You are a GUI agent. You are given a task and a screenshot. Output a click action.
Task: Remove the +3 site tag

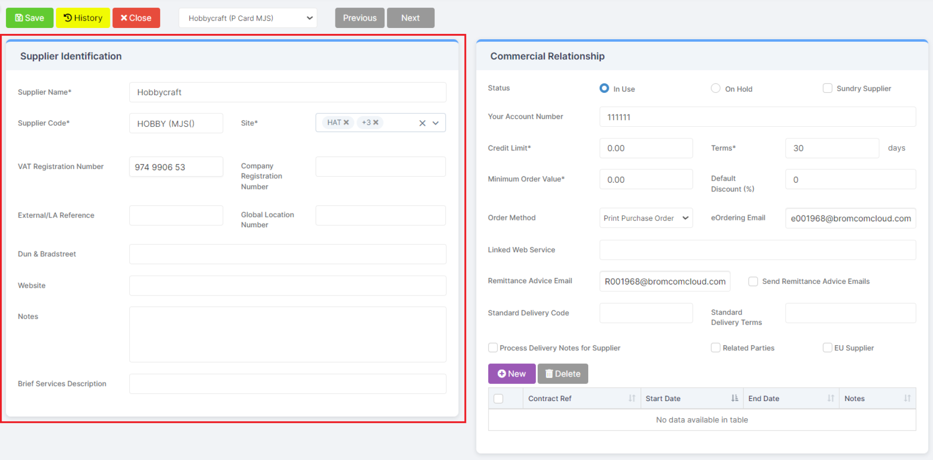click(376, 122)
